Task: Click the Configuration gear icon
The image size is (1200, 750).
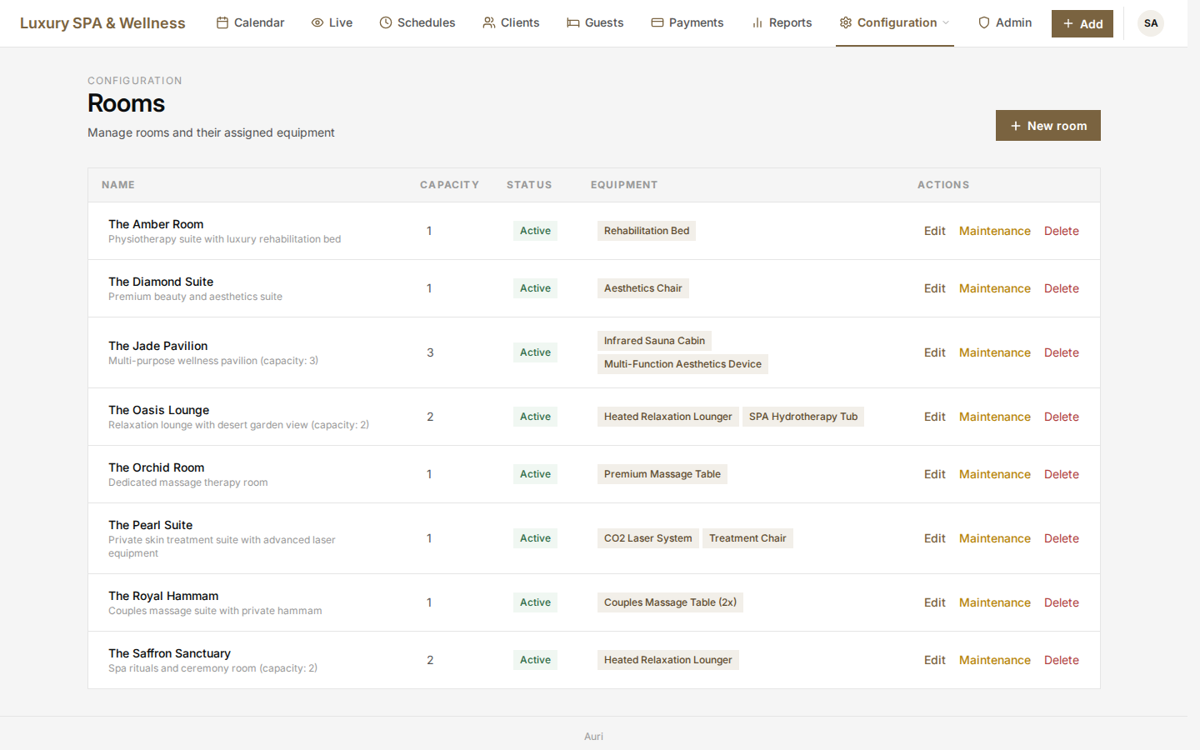Action: pyautogui.click(x=846, y=22)
